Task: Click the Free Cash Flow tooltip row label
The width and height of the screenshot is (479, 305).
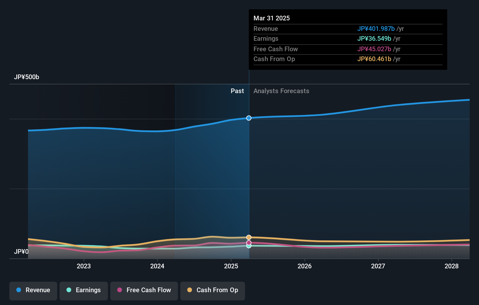Action: pyautogui.click(x=276, y=49)
